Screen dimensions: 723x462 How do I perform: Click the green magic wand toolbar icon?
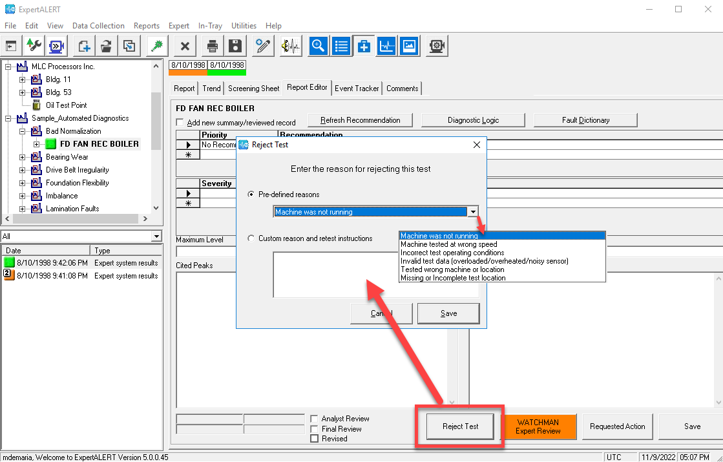157,46
